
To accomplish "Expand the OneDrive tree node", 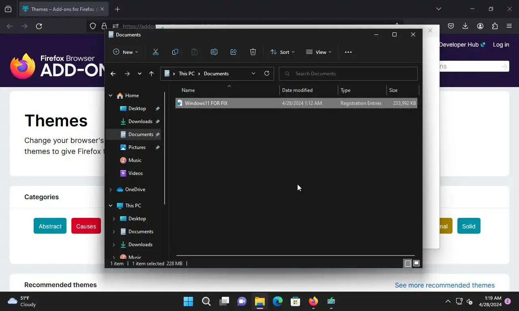I will [110, 190].
